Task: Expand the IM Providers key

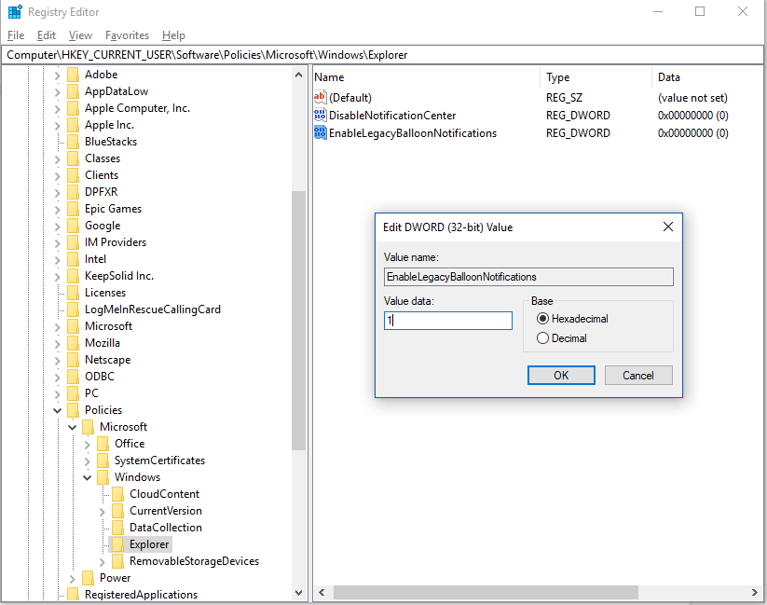Action: click(57, 242)
